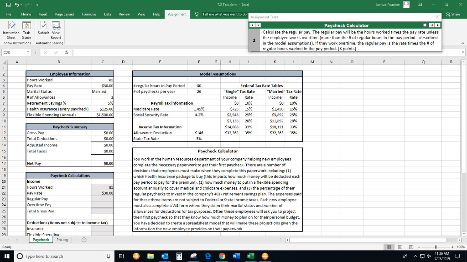This screenshot has width=467, height=262.
Task: Open the Review tab
Action: (x=124, y=14)
